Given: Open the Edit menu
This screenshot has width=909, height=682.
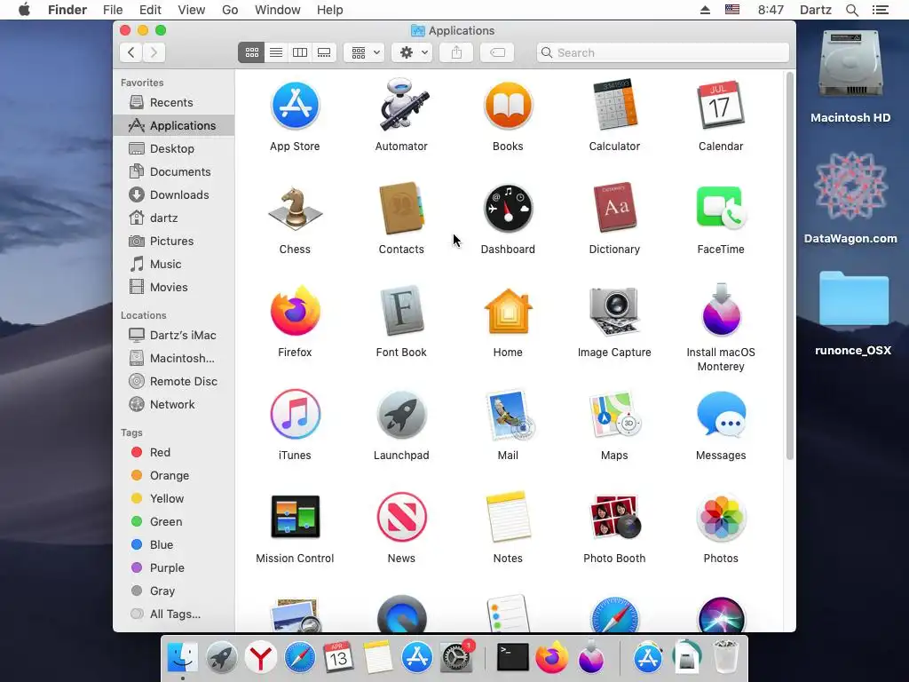Looking at the screenshot, I should coord(150,10).
